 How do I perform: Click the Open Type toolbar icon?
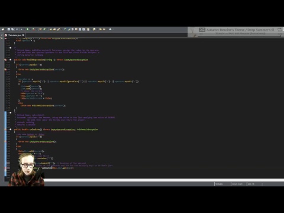click(x=51, y=29)
